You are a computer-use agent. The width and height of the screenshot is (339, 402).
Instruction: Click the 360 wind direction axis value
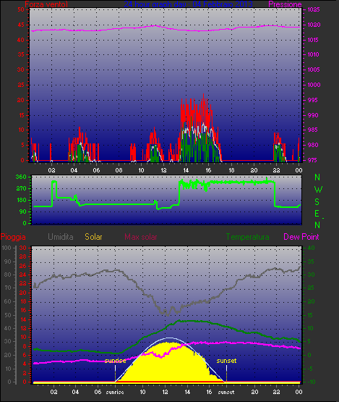(21, 177)
